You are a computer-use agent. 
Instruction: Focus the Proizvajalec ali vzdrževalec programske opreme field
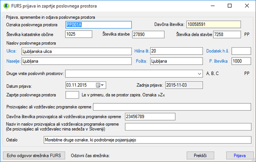(172, 107)
